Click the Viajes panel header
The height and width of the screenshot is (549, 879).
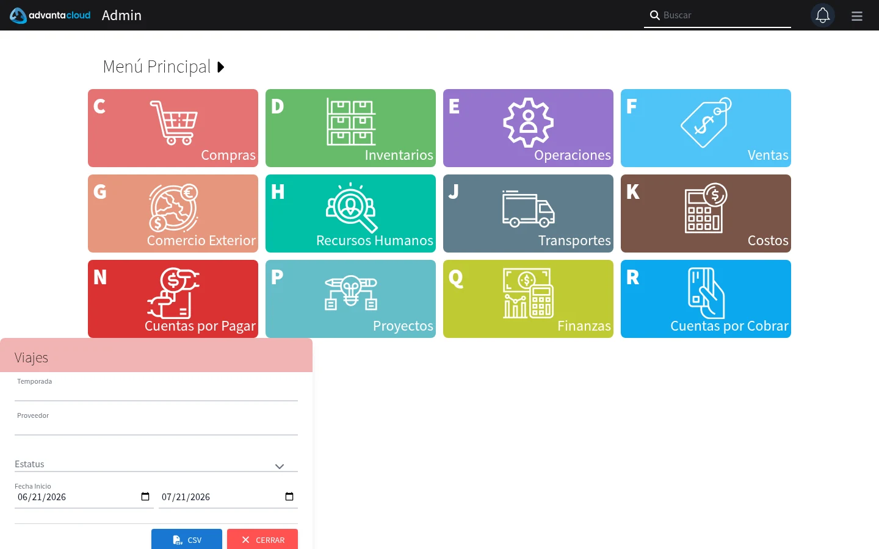click(156, 355)
